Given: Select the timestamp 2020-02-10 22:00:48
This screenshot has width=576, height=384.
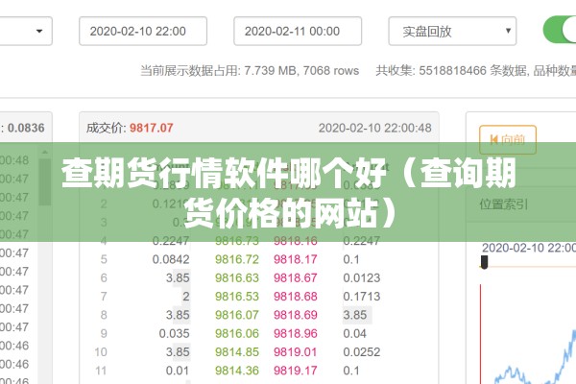Looking at the screenshot, I should pyautogui.click(x=374, y=128).
